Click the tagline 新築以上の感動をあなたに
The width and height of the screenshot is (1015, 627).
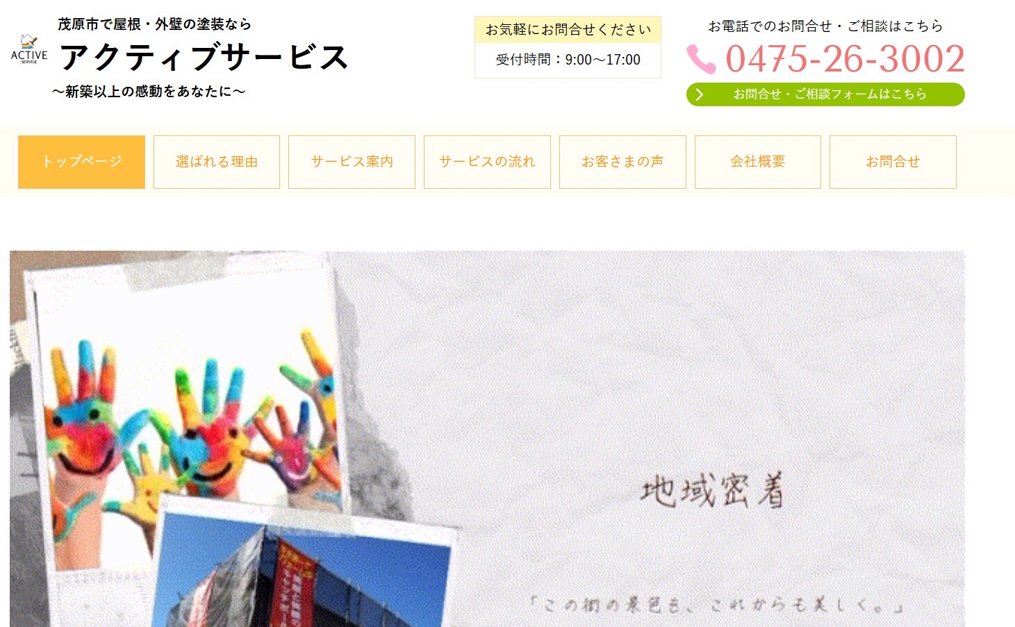tap(149, 92)
